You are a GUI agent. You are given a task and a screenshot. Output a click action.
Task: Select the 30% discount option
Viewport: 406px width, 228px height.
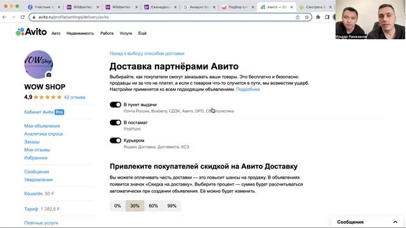tap(134, 206)
